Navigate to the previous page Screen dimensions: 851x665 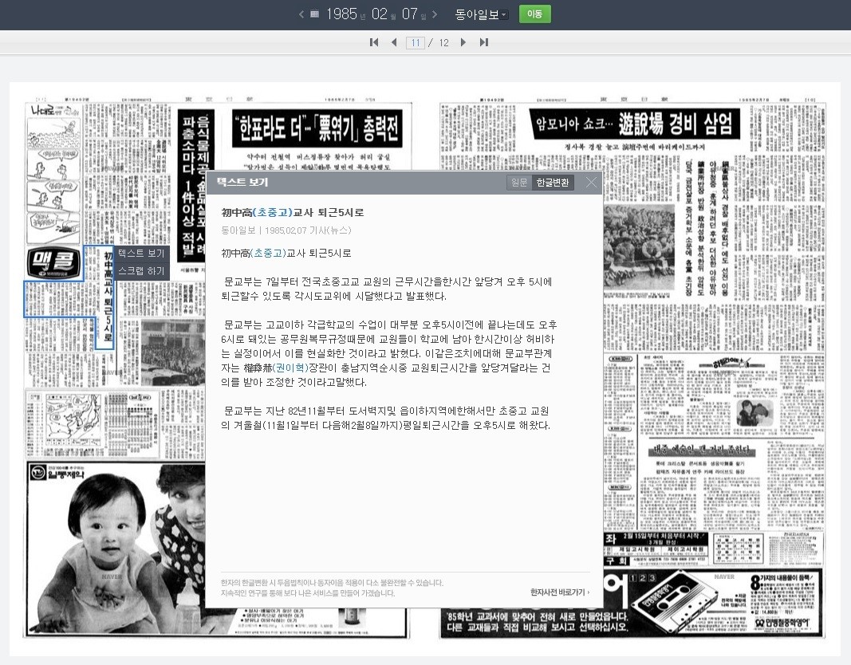(394, 42)
